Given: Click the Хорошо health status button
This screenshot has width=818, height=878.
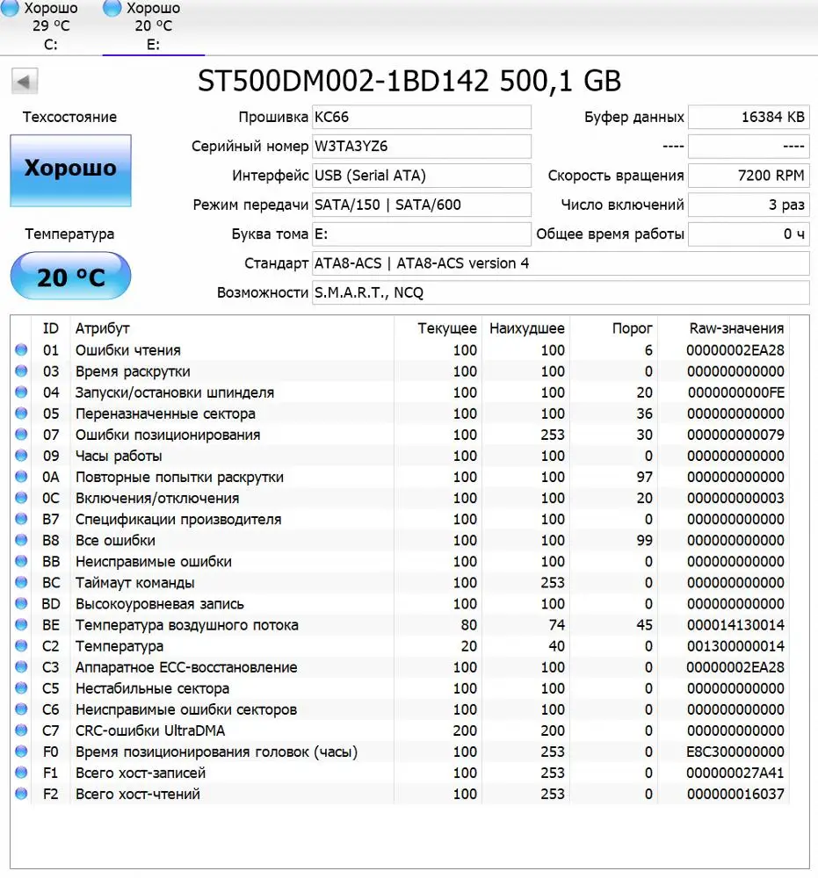Looking at the screenshot, I should 70,171.
